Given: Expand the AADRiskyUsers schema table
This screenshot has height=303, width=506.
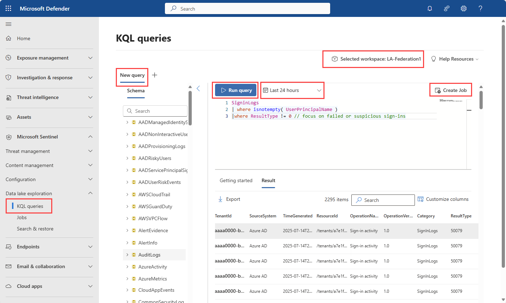Looking at the screenshot, I should pos(127,158).
